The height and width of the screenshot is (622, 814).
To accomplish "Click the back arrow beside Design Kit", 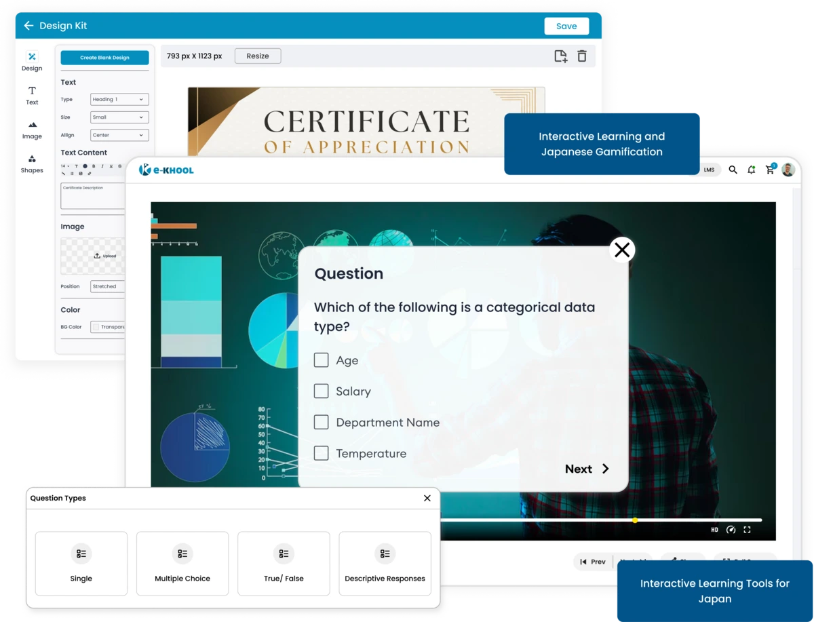I will tap(28, 26).
